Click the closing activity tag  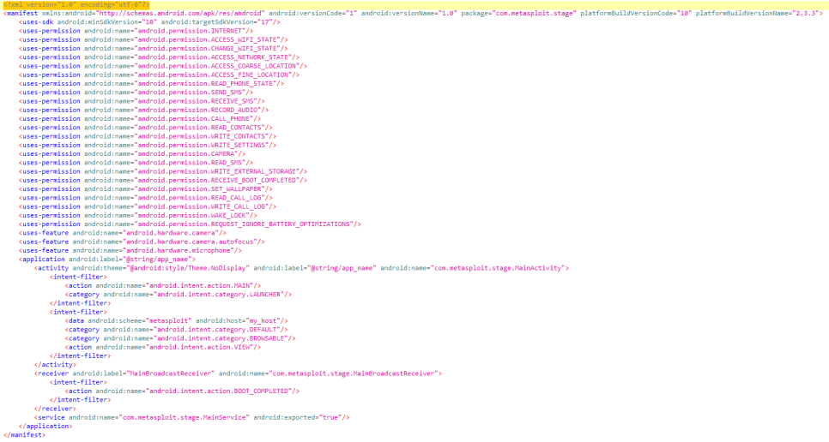55,365
